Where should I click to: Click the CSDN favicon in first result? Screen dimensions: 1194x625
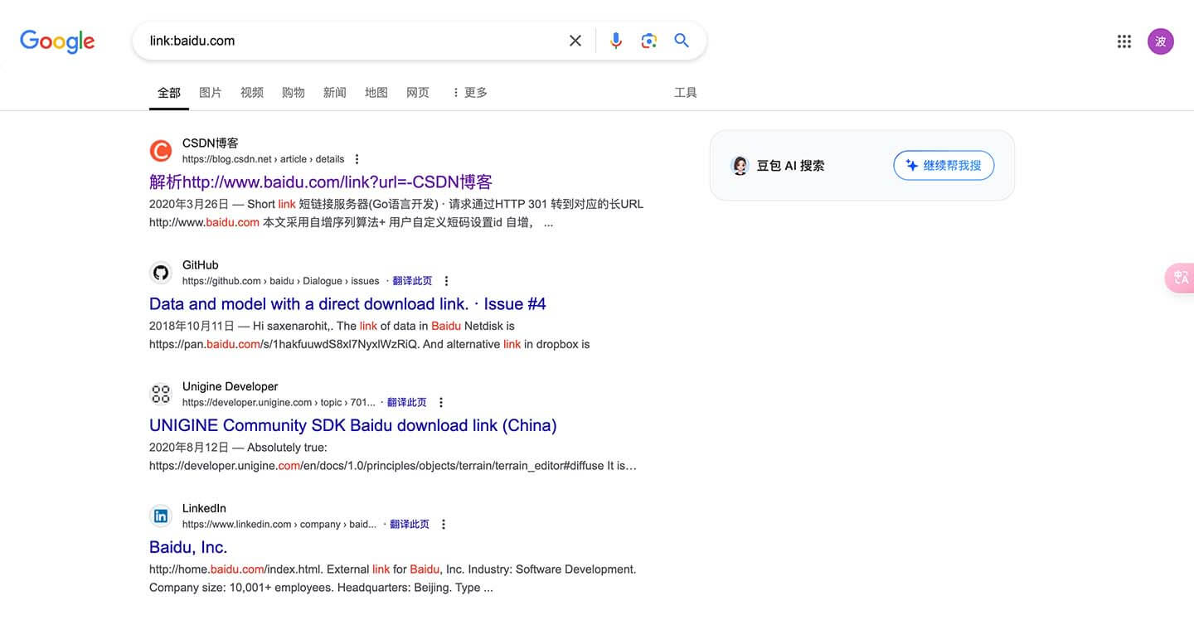click(x=161, y=151)
